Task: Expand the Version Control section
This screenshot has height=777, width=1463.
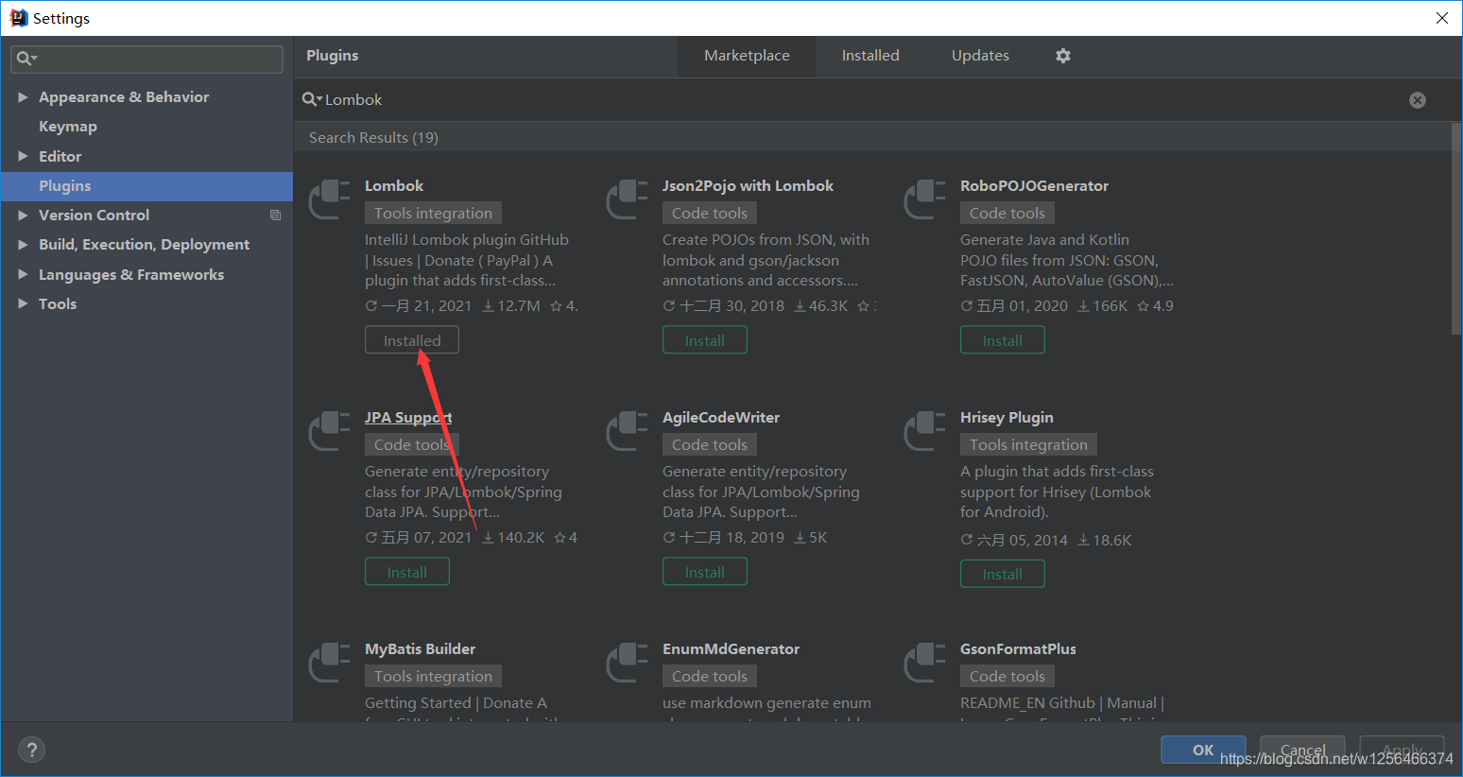Action: coord(23,216)
